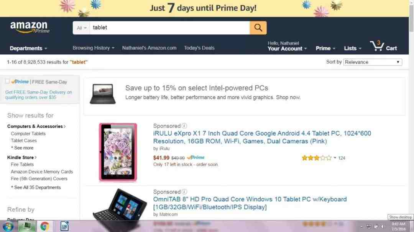Click the info icon beside iRULU Sponsored label
This screenshot has width=414, height=232.
(184, 126)
